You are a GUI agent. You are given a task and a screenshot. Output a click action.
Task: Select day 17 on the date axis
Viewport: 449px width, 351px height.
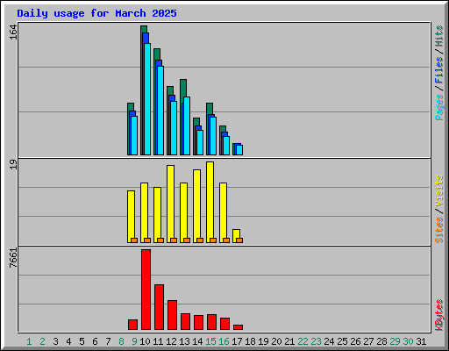(x=237, y=341)
